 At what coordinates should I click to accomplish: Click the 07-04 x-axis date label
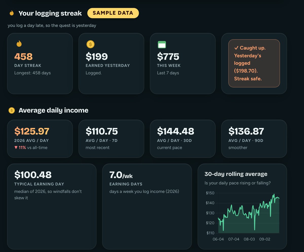[x=234, y=239]
